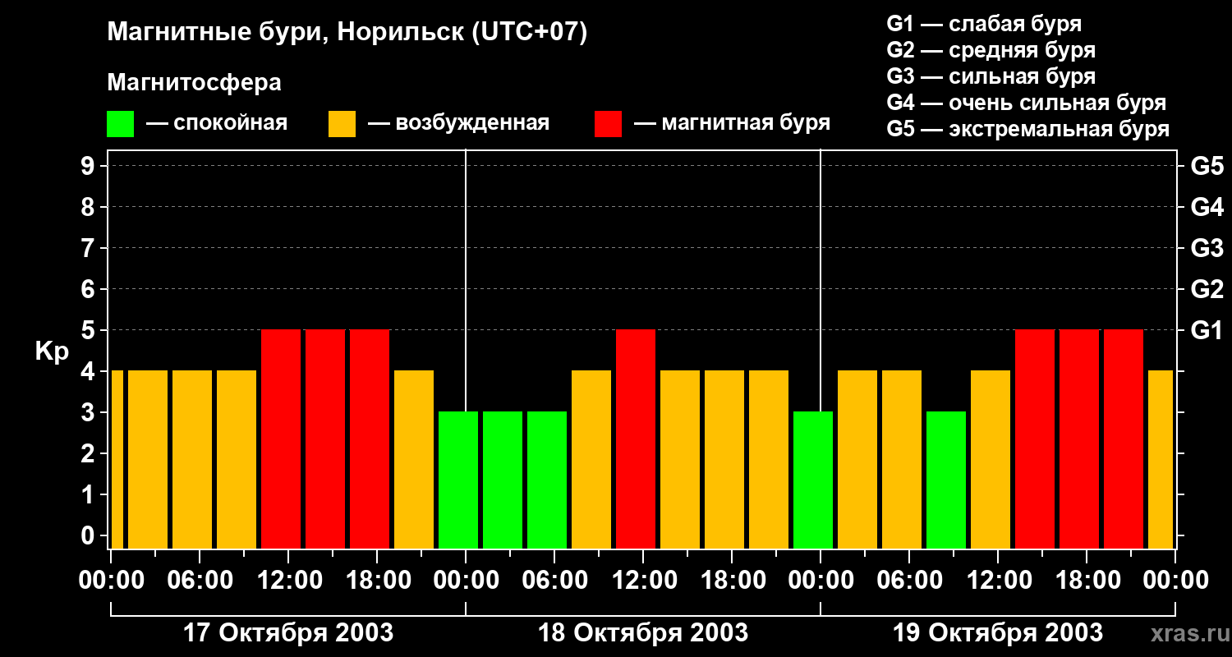Click the '17 Октября 2003' date label
This screenshot has width=1232, height=657.
point(287,633)
